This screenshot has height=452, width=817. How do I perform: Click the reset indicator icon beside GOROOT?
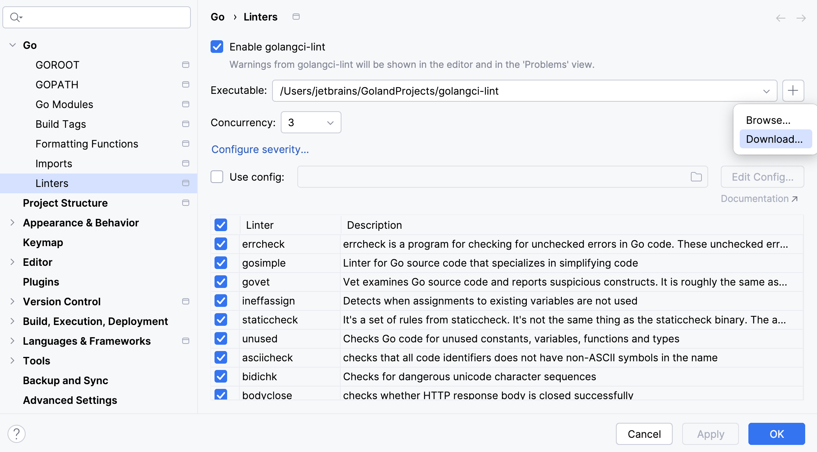[185, 65]
